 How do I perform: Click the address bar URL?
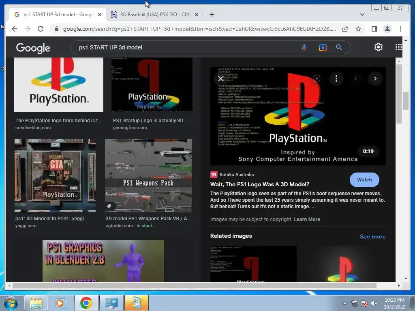199,29
